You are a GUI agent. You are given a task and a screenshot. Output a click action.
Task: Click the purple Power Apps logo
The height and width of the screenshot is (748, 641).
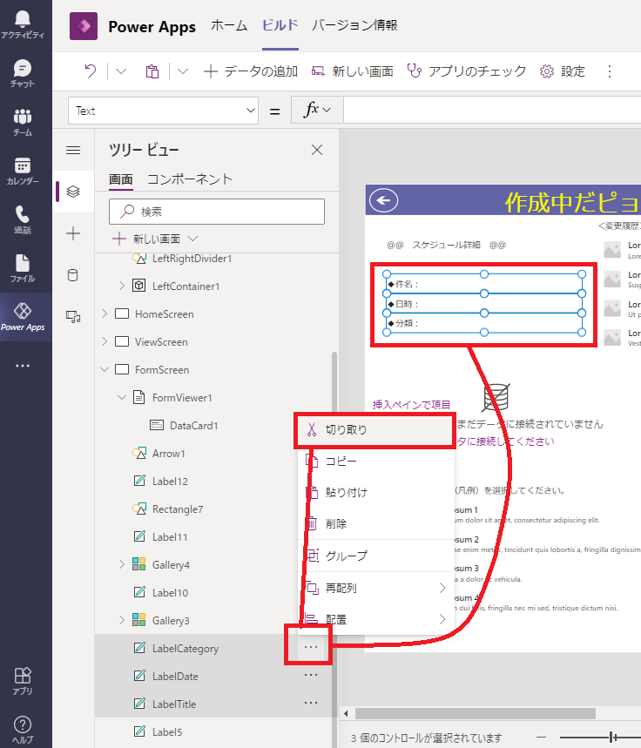click(x=84, y=26)
